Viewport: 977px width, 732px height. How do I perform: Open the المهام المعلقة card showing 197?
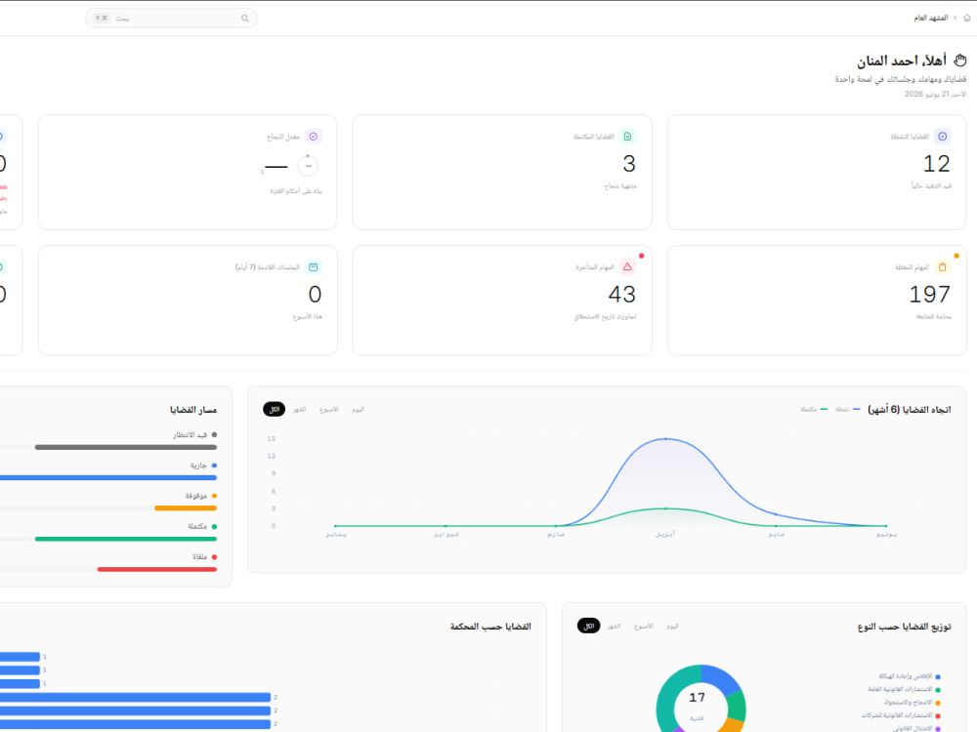pyautogui.click(x=817, y=300)
